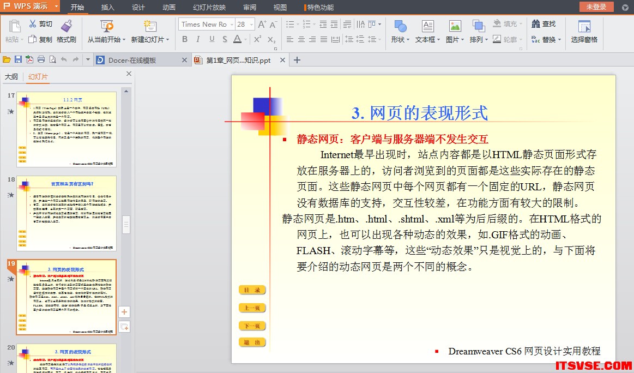Click the New Slide (新建幻灯片) icon
Screen dimensions: 634x373
150,26
